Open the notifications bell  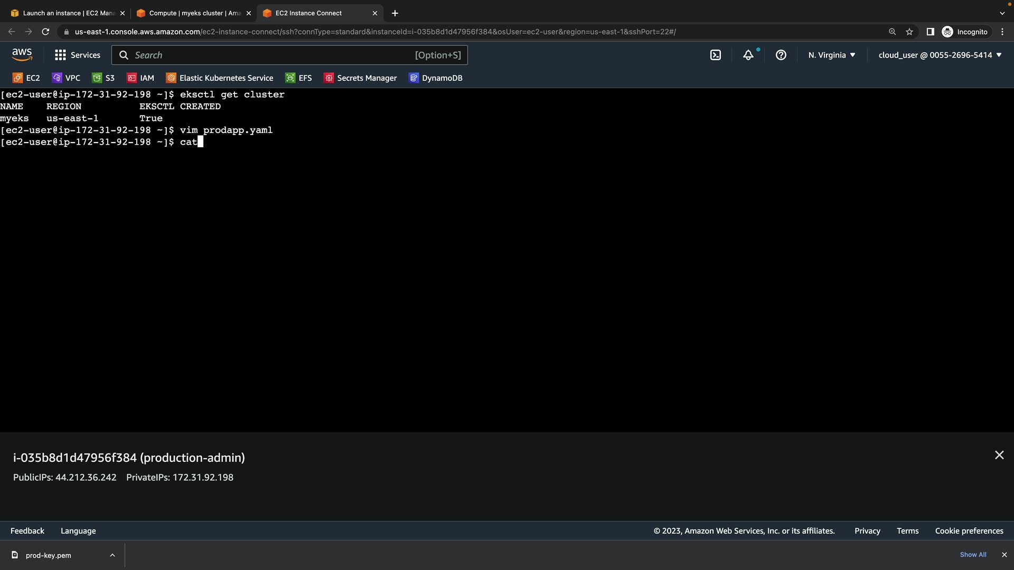point(748,55)
